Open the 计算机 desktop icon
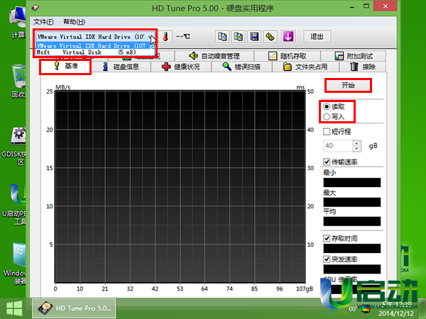Screen dimensions: 426x319 pos(18,23)
